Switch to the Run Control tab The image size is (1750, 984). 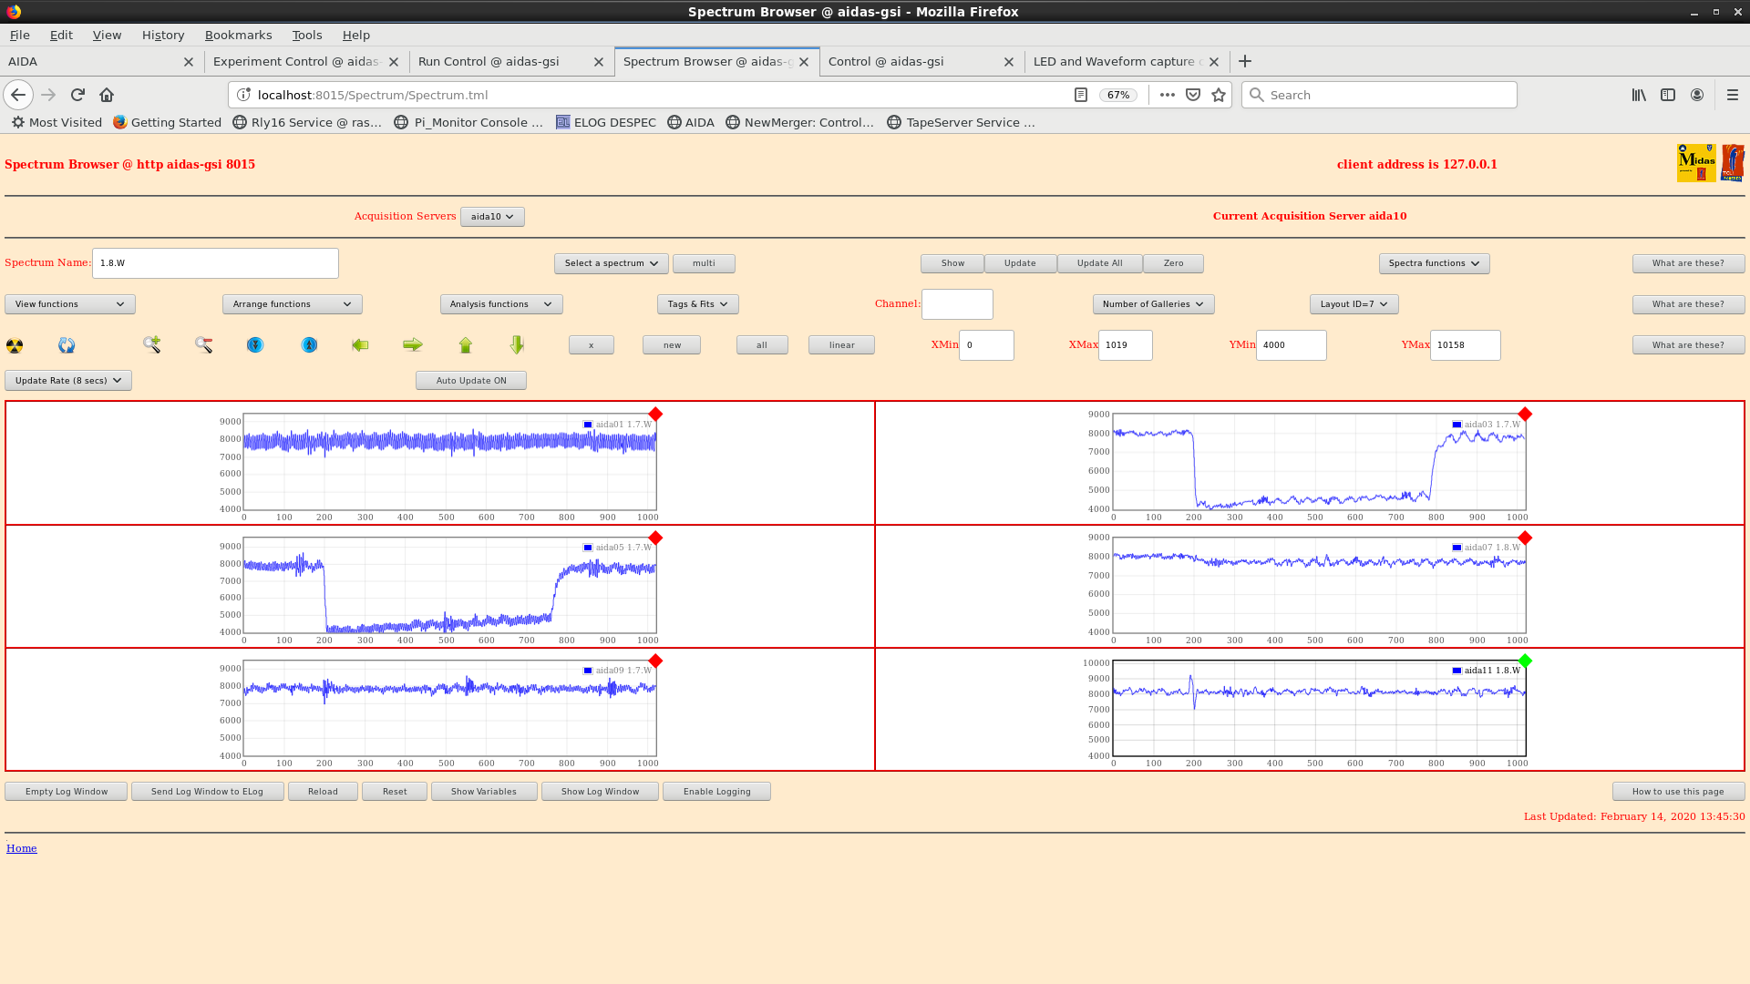coord(489,62)
